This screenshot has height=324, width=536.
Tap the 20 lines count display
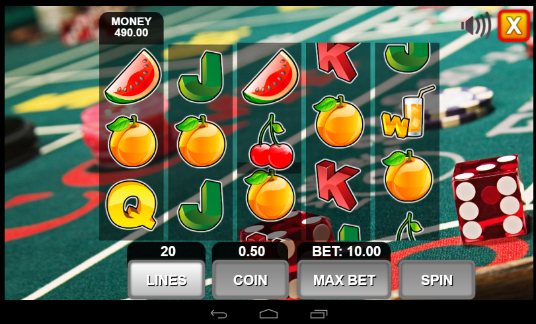168,251
